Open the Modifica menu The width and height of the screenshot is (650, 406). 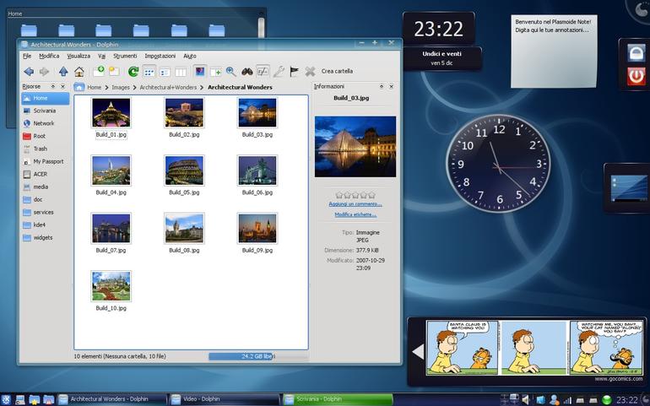click(x=49, y=56)
